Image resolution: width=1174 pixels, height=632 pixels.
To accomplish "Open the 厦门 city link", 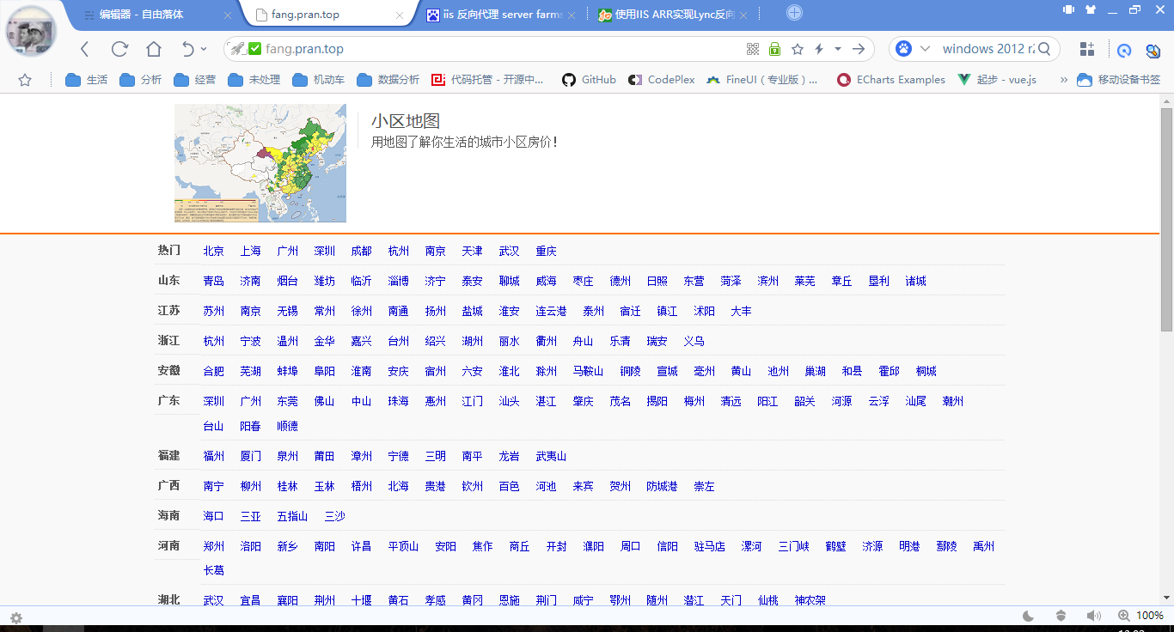I will click(250, 457).
